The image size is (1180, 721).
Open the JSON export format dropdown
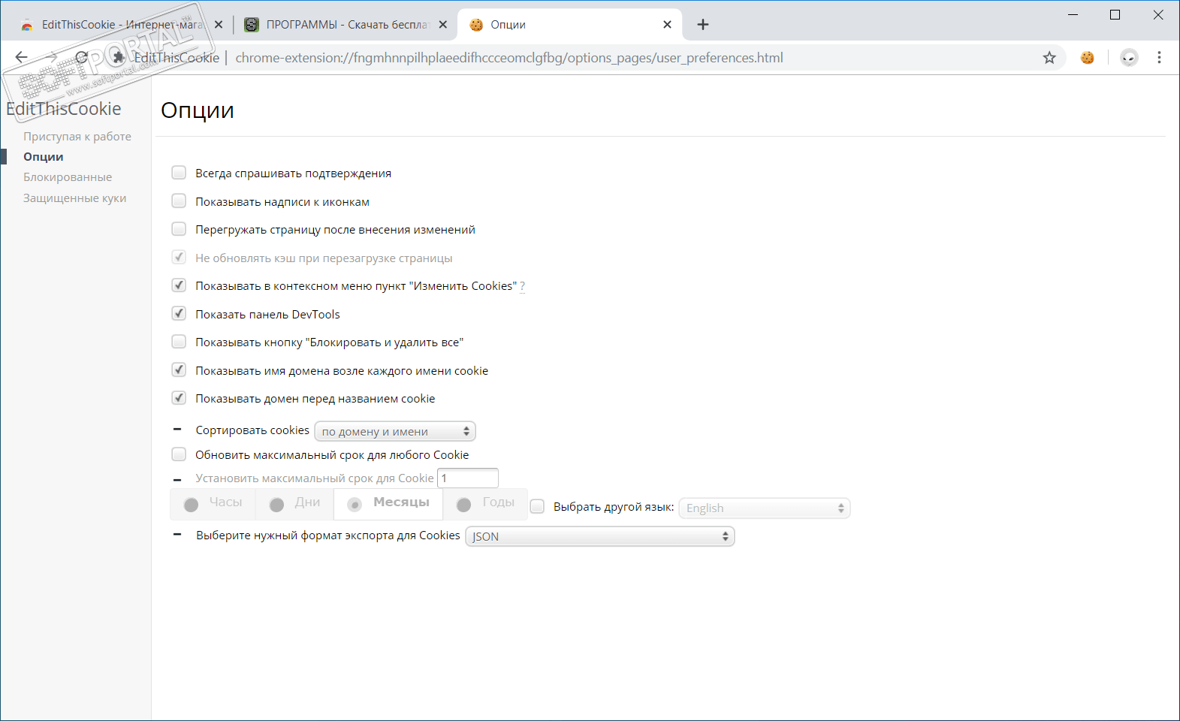(600, 536)
